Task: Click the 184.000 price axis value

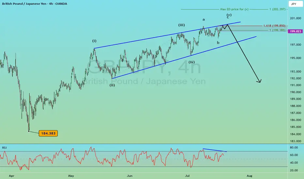Action: tap(296, 134)
